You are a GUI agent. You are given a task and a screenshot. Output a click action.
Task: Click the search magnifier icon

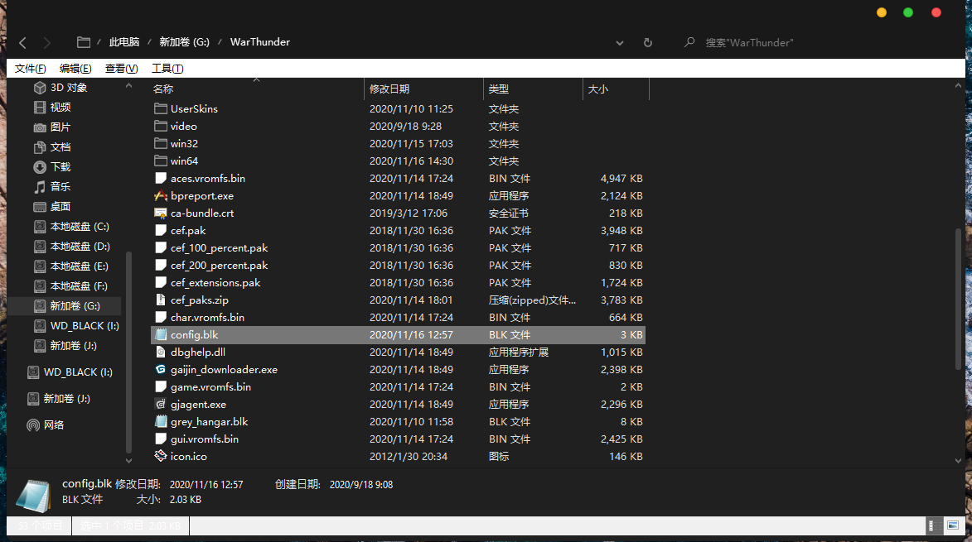click(x=689, y=42)
